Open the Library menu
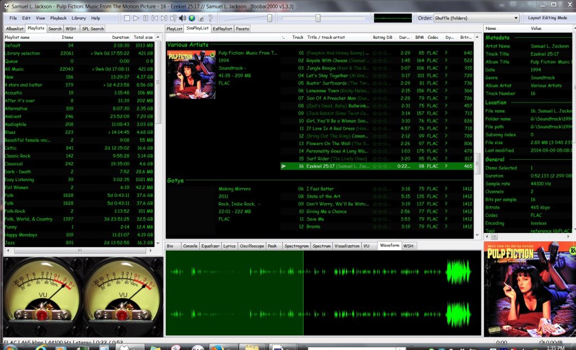576x350 pixels. [79, 18]
